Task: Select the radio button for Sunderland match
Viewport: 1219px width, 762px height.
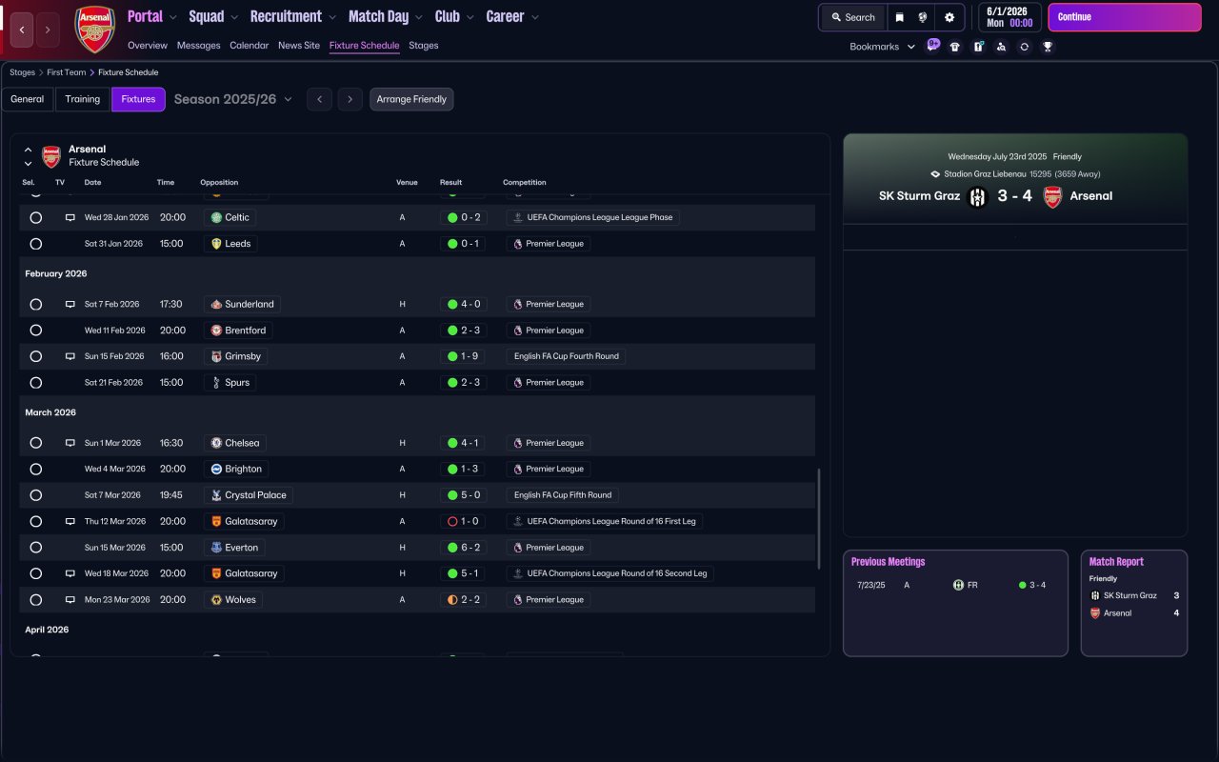Action: click(36, 305)
